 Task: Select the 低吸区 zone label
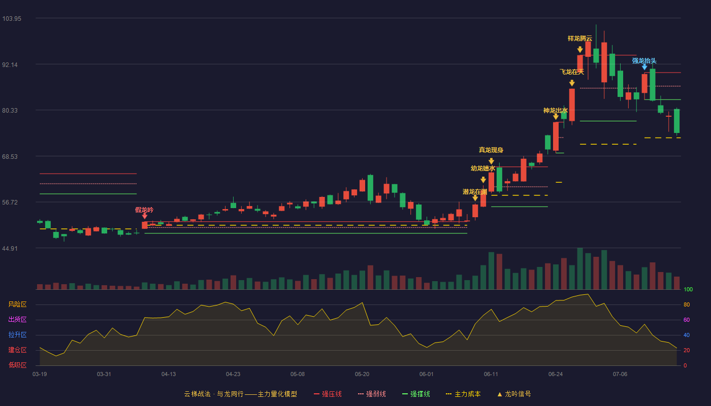[17, 365]
